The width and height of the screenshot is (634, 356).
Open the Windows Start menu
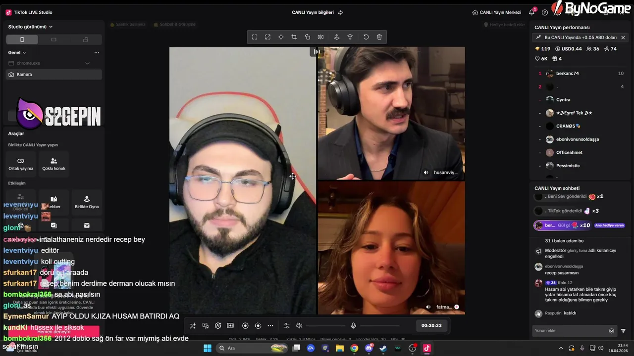click(x=208, y=348)
